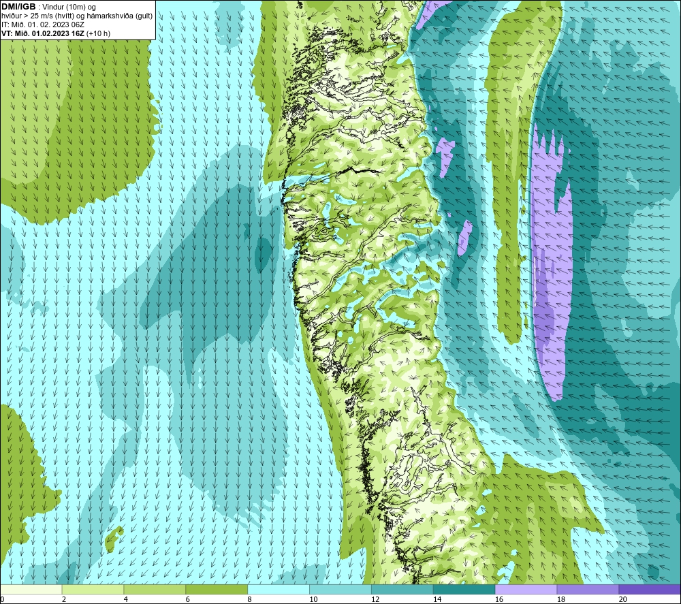Click the 'VT: Mið. 01.02.2023 16Z (+10 h)' line

click(x=56, y=33)
